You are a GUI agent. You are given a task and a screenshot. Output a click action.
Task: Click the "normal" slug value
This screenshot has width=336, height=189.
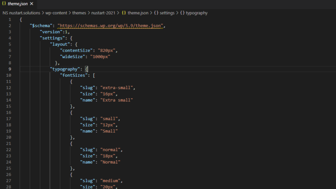(110, 150)
